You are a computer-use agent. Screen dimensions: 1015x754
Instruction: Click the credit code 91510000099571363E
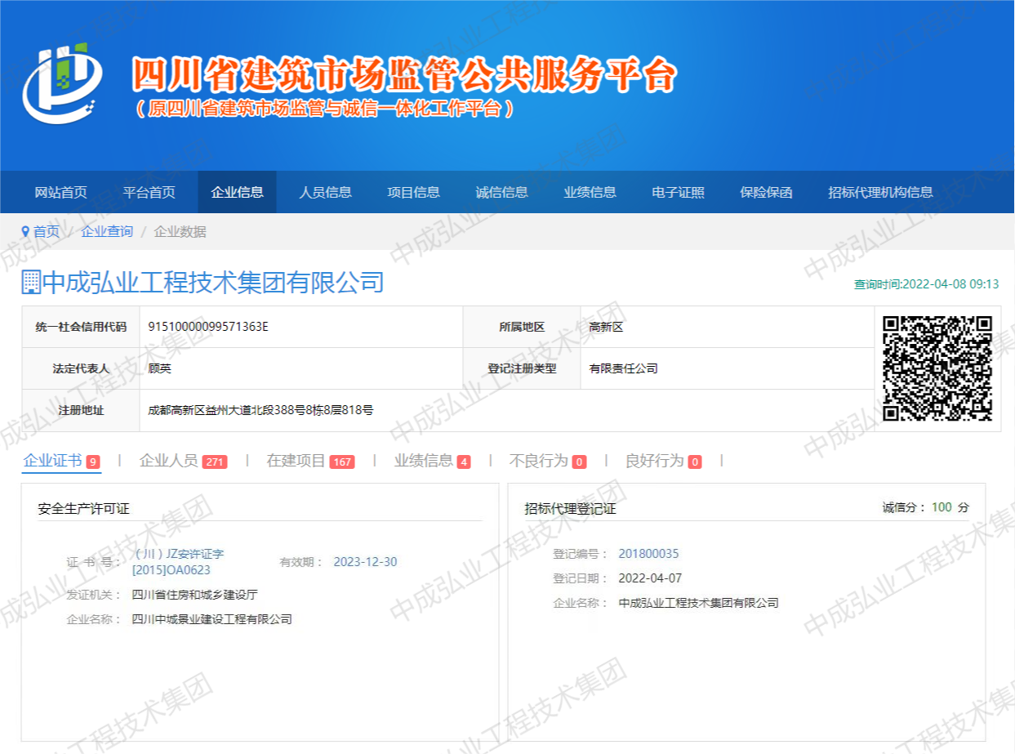point(208,327)
